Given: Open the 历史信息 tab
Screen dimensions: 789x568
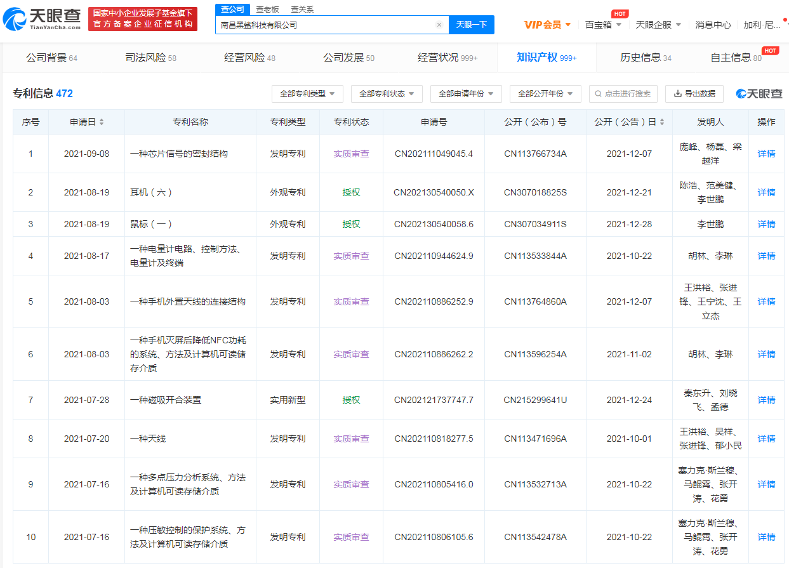Looking at the screenshot, I should (x=646, y=58).
